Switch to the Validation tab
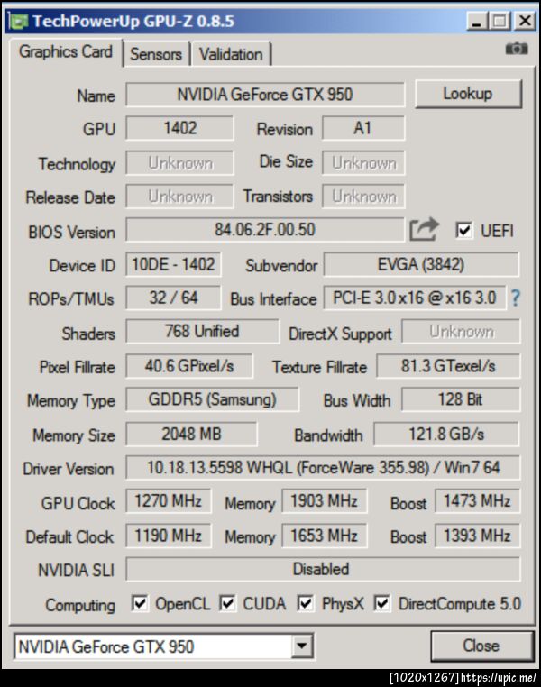 [232, 54]
